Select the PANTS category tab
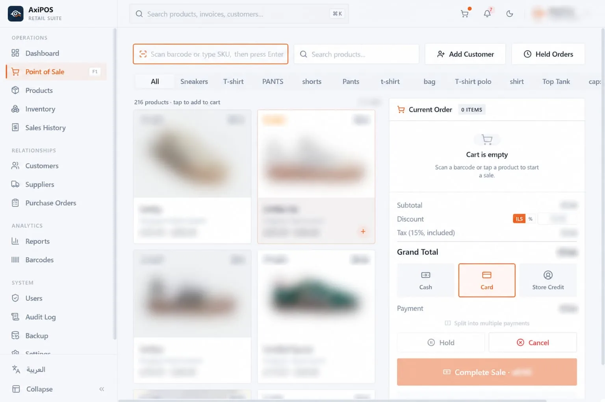This screenshot has width=605, height=402. [273, 81]
